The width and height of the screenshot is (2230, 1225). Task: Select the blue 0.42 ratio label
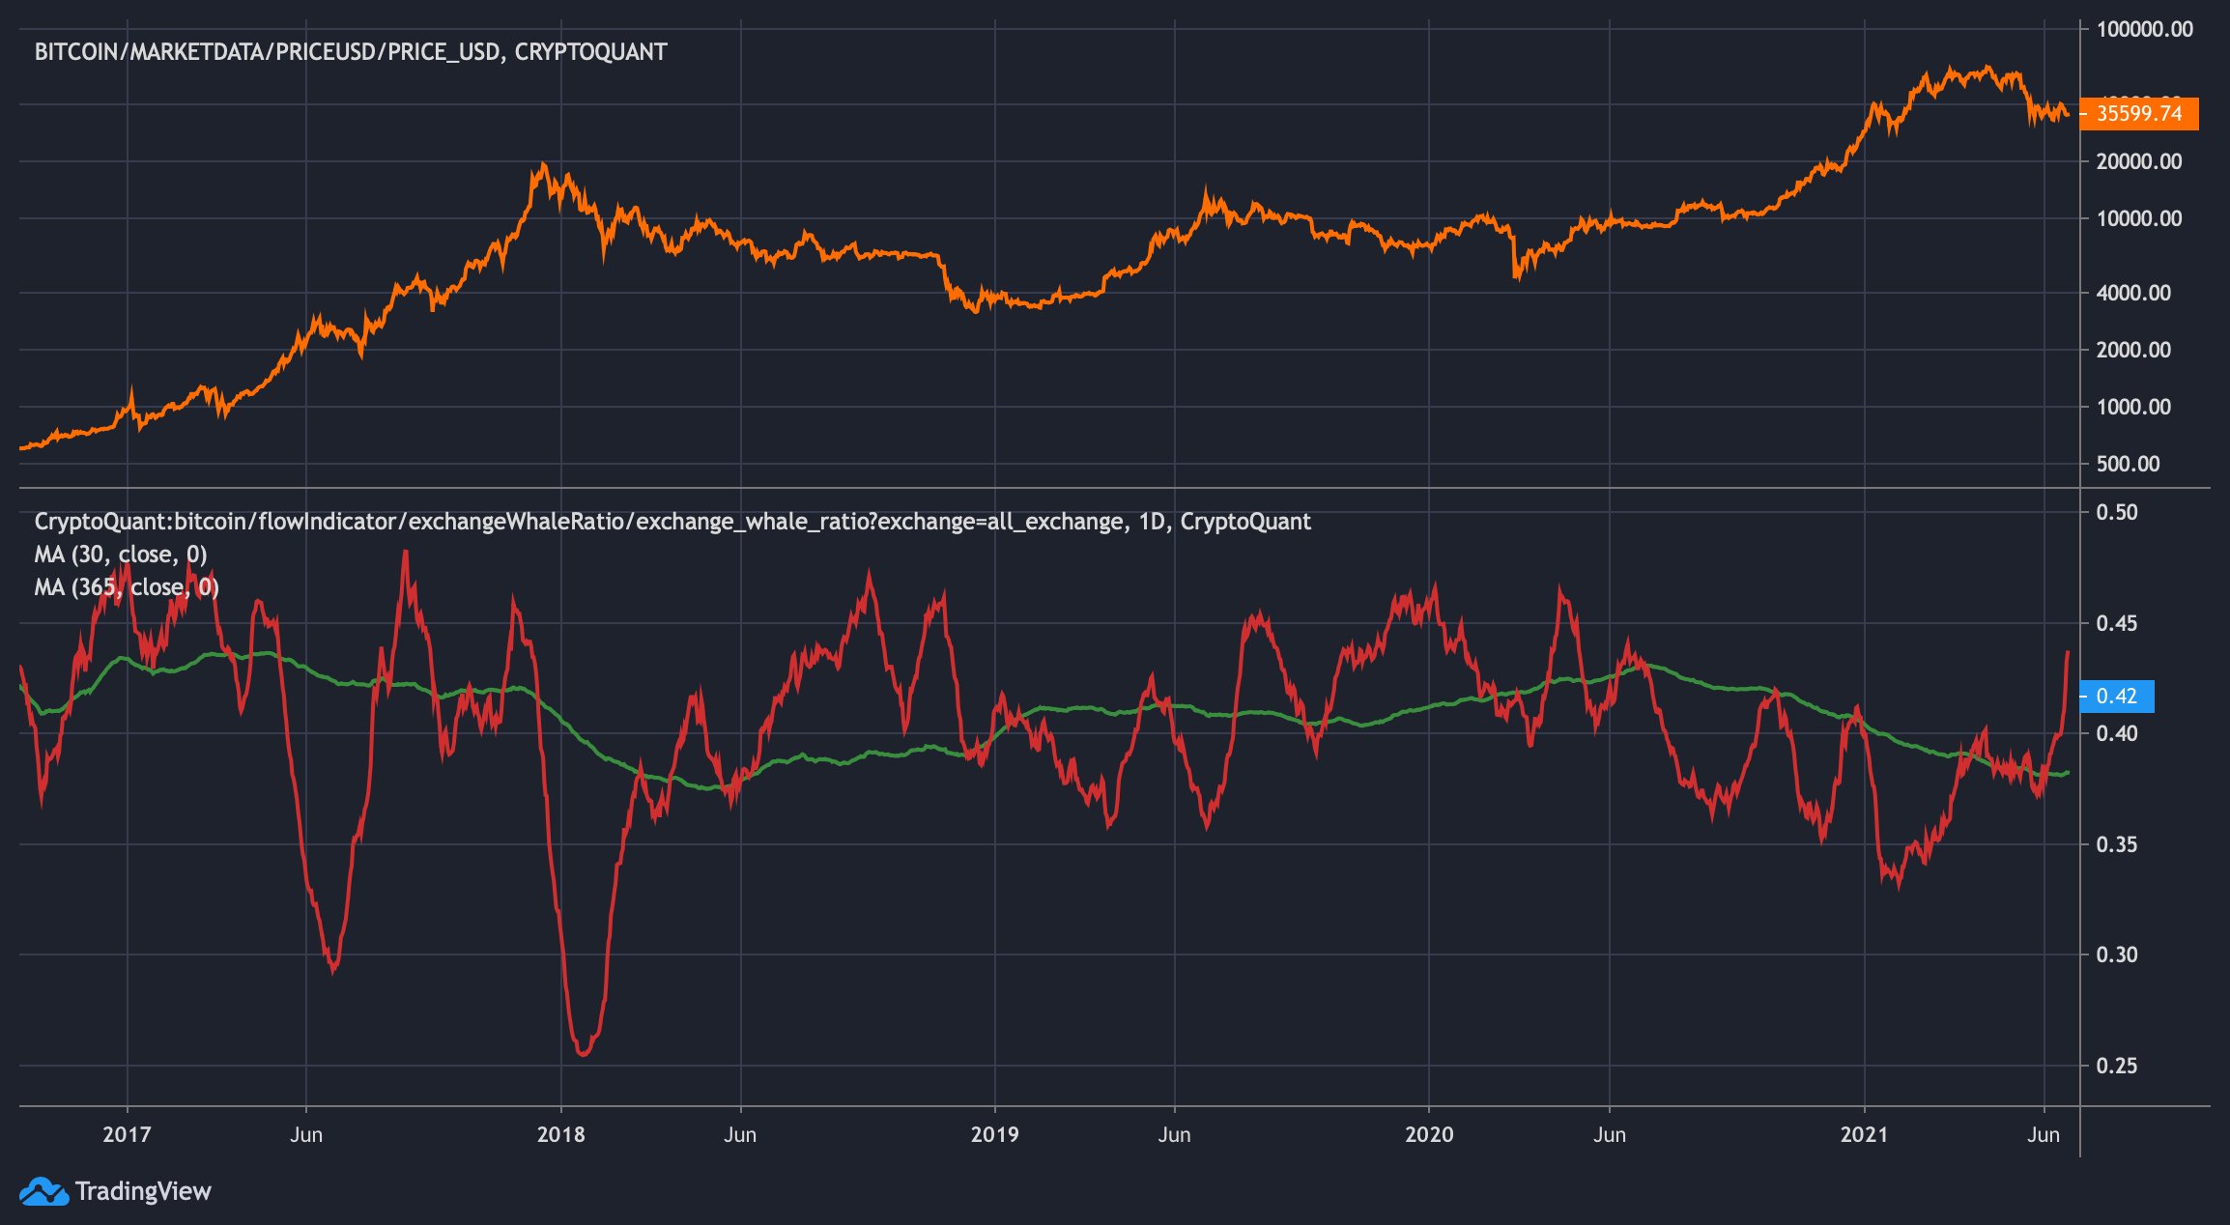click(2117, 697)
